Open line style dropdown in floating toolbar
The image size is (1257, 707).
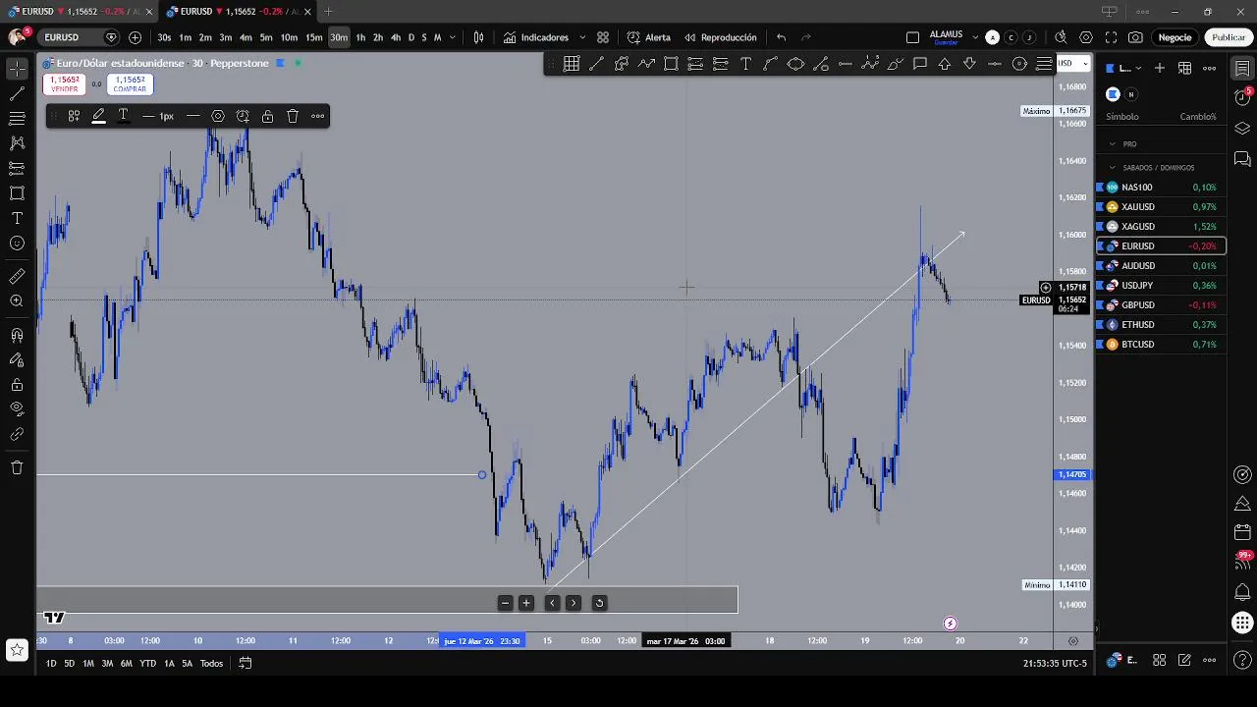193,116
